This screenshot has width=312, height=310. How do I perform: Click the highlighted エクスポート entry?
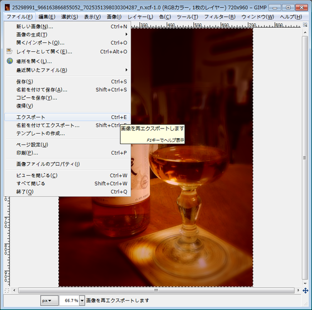click(x=67, y=117)
